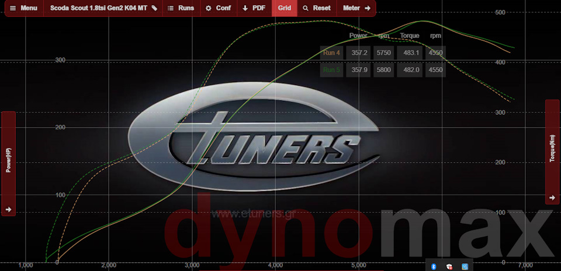Click the Power column header in legend

point(358,36)
